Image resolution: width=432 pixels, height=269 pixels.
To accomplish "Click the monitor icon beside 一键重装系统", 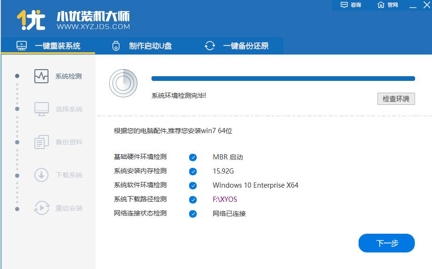I will pos(22,46).
